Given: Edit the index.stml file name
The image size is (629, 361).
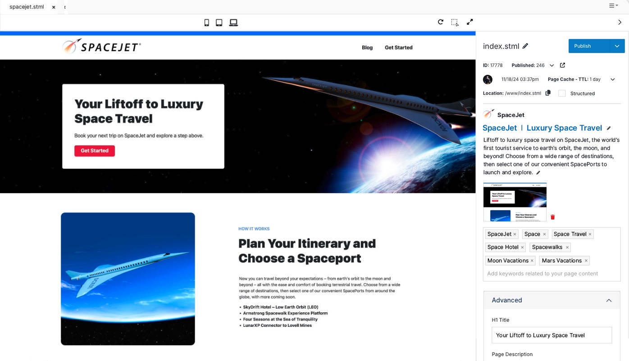Looking at the screenshot, I should coord(525,45).
